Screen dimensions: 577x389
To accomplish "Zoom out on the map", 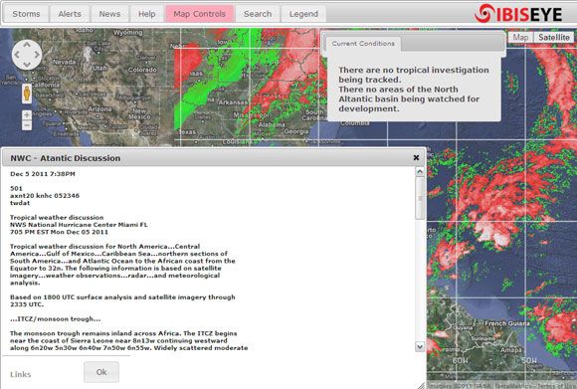I will [x=27, y=125].
